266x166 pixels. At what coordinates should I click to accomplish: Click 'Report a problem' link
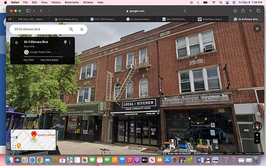tap(254, 153)
